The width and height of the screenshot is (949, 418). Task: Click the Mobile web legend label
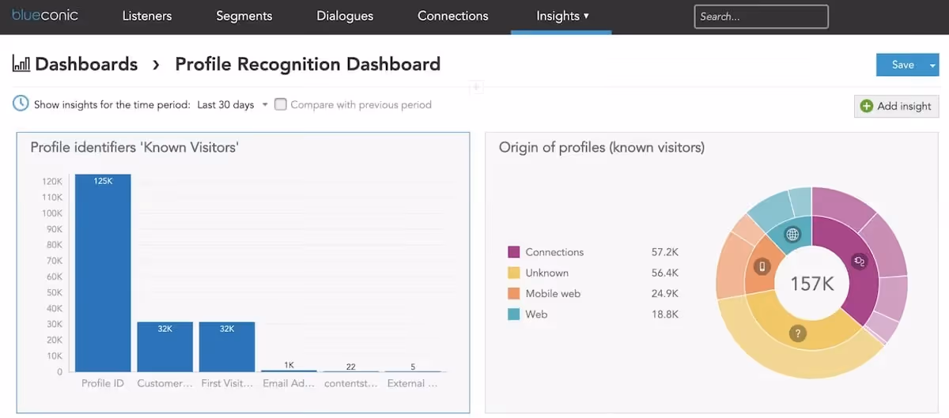coord(553,293)
